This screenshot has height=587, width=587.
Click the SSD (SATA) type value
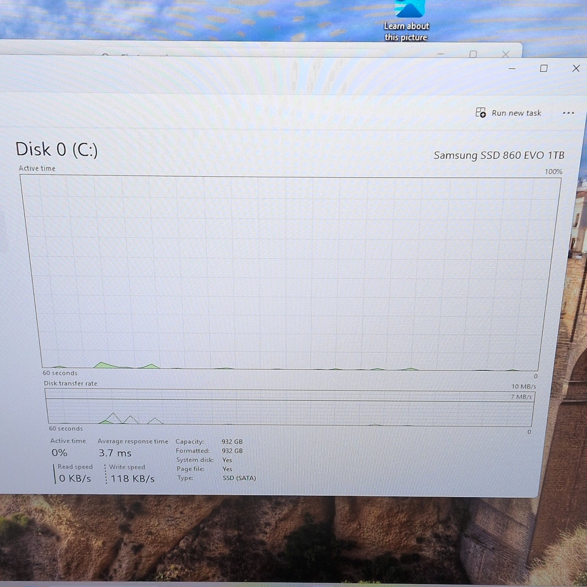239,478
